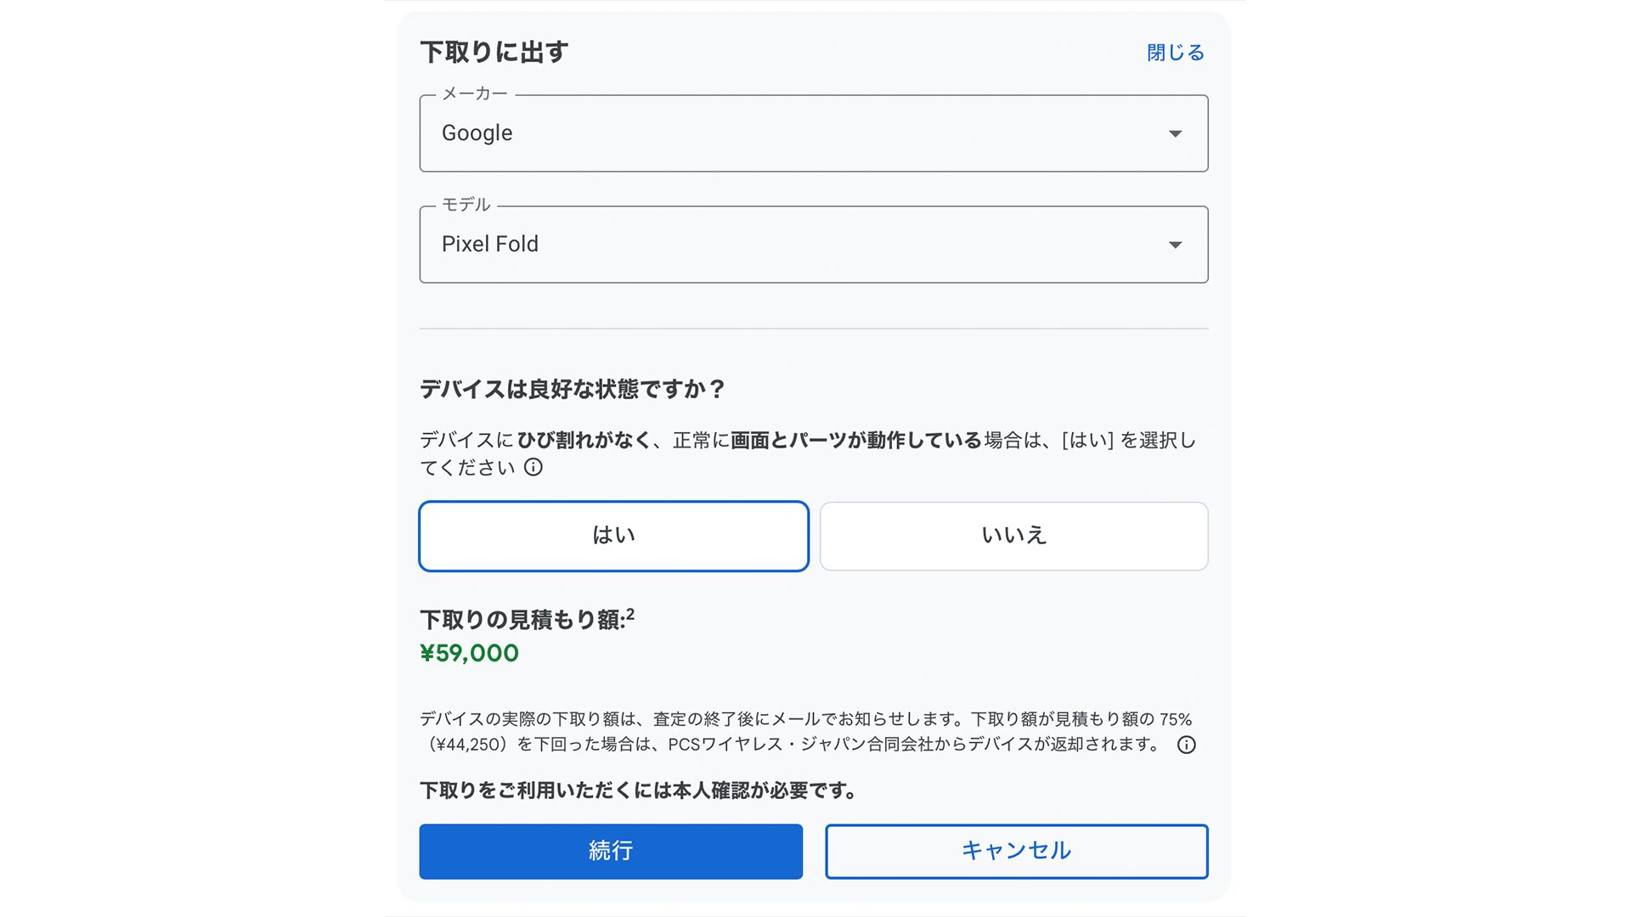Click the ¥59,000 estimate amount
This screenshot has width=1631, height=917.
tap(469, 653)
